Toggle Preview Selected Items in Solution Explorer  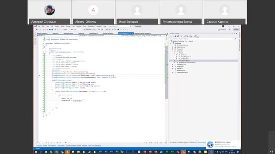coord(198,36)
